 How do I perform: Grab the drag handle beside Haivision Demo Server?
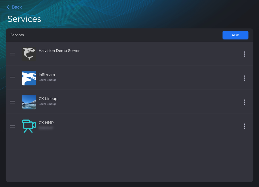12,54
